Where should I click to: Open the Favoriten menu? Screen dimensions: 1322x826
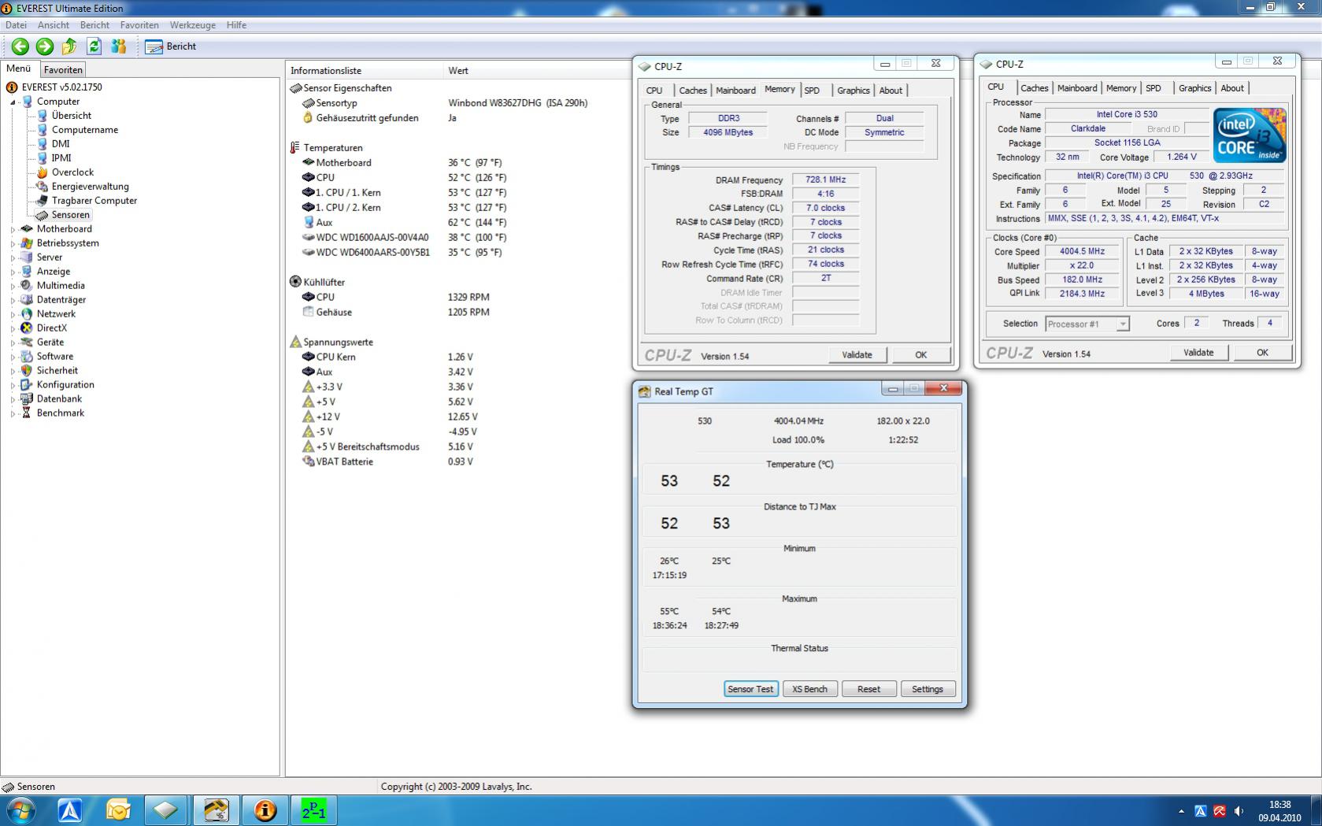tap(139, 25)
